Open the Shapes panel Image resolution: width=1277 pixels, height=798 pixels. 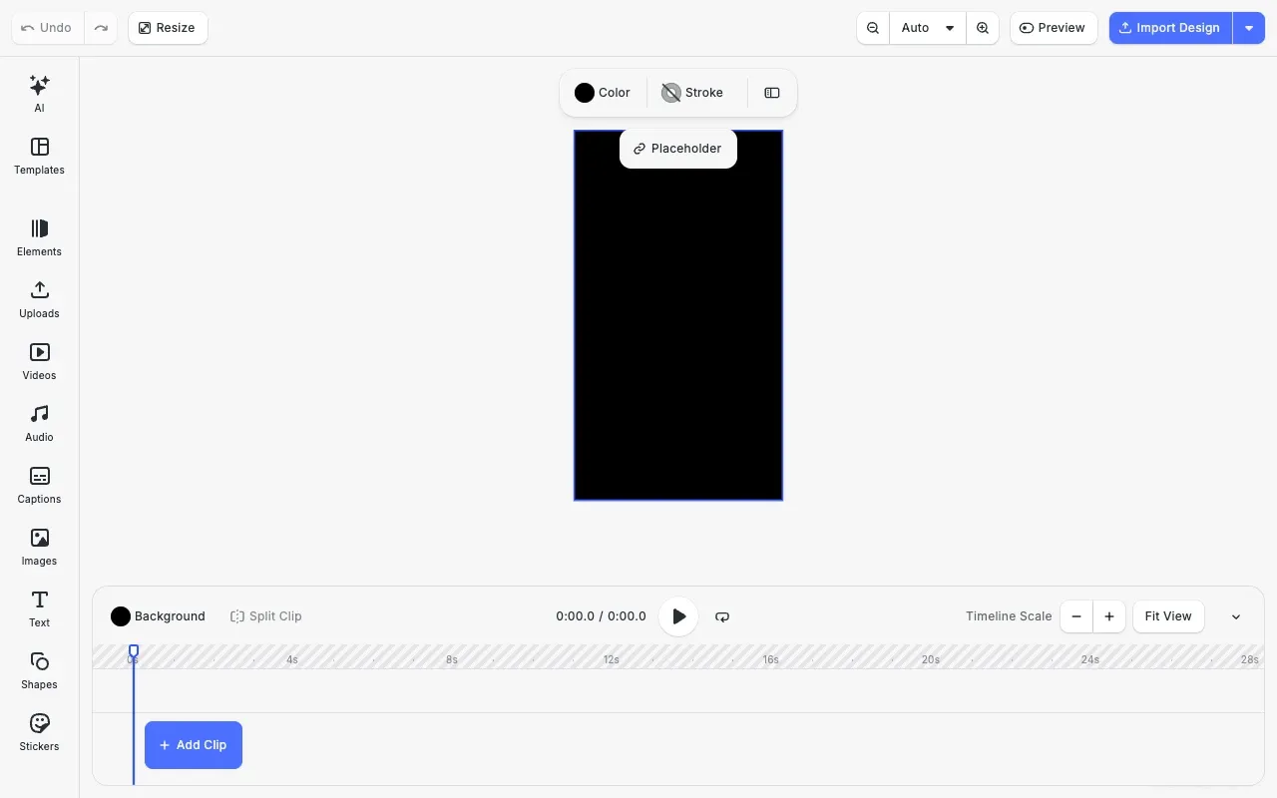(39, 669)
